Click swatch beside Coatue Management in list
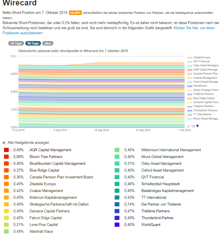Image resolution: width=223 pixels, height=235 pixels. tap(6, 191)
